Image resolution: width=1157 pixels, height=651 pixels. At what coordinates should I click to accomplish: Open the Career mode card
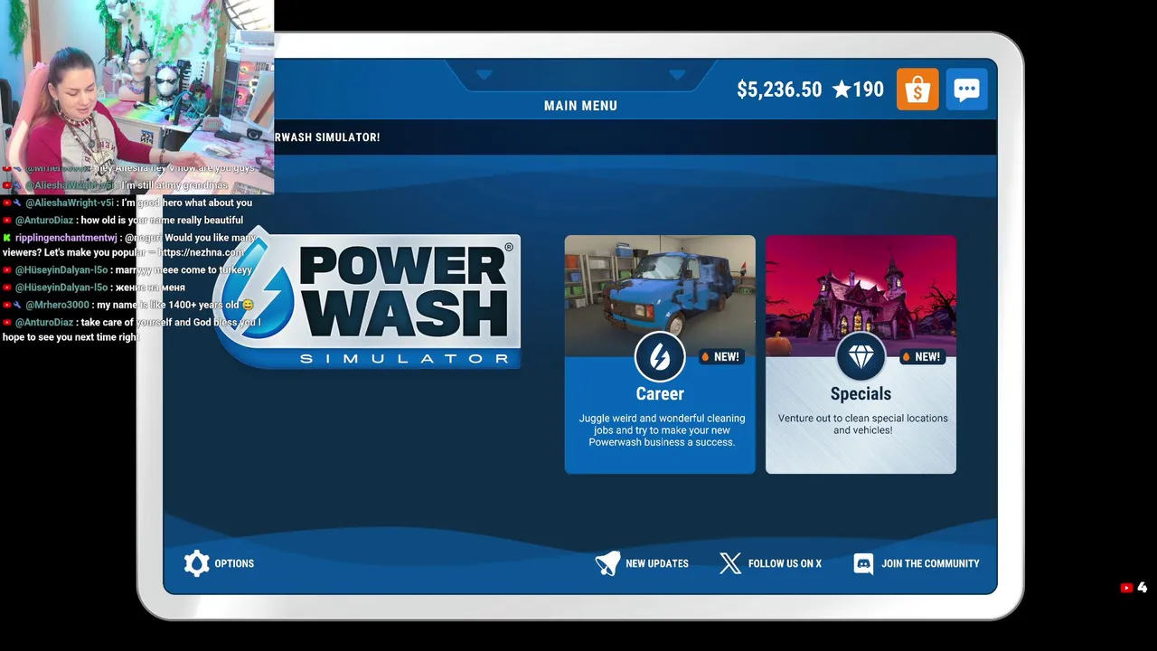click(x=660, y=354)
